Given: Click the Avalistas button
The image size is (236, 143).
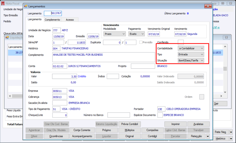Looking at the screenshot, I should coord(198,124).
